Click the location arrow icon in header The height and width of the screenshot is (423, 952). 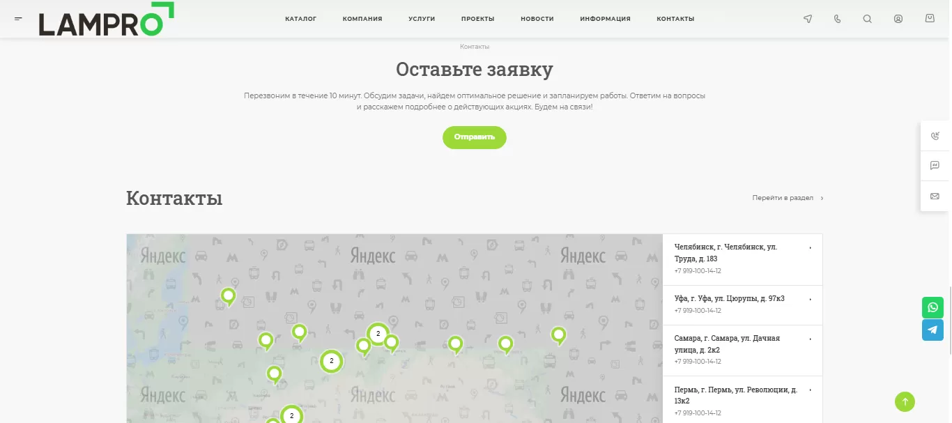[x=808, y=19]
